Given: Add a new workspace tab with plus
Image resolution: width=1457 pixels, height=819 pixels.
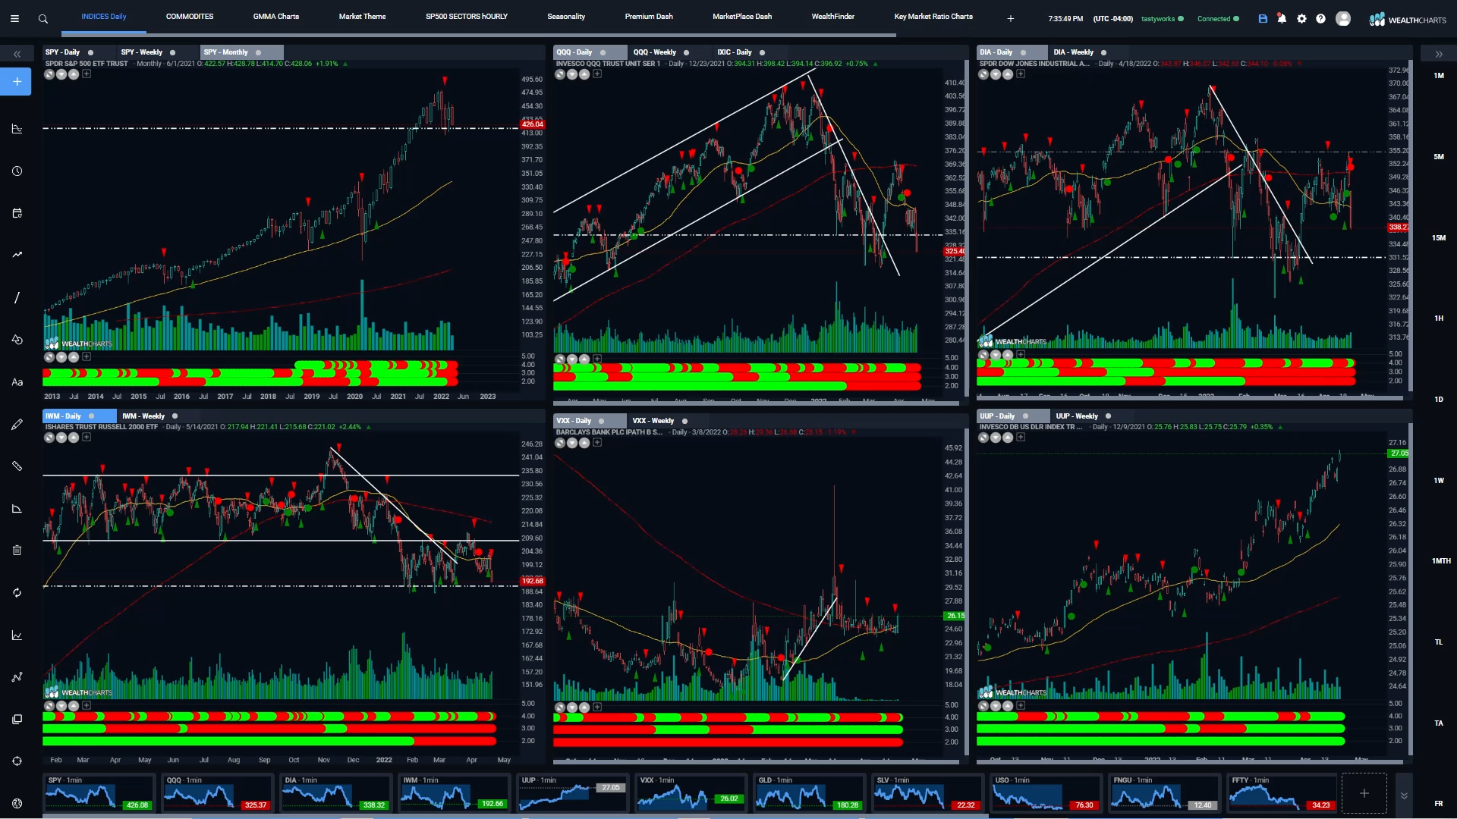Looking at the screenshot, I should (x=1010, y=18).
